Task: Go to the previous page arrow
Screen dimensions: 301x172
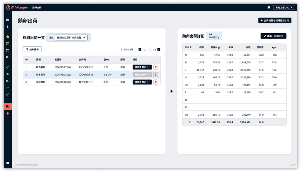Action: point(140,49)
